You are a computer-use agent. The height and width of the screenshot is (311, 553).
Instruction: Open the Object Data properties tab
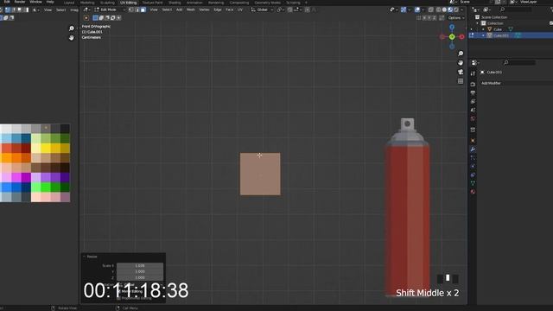473,183
